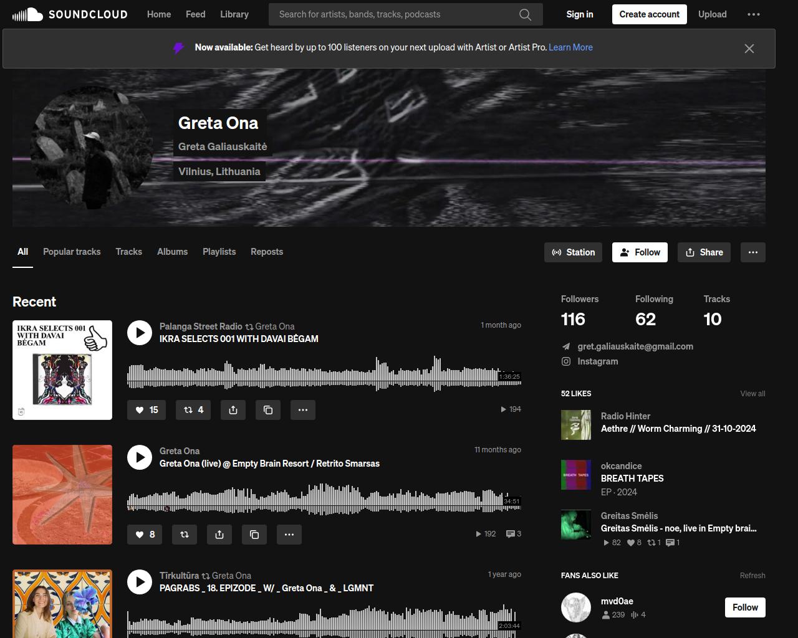798x638 pixels.
Task: Dismiss the Artist Pro announcement banner
Action: pos(749,49)
